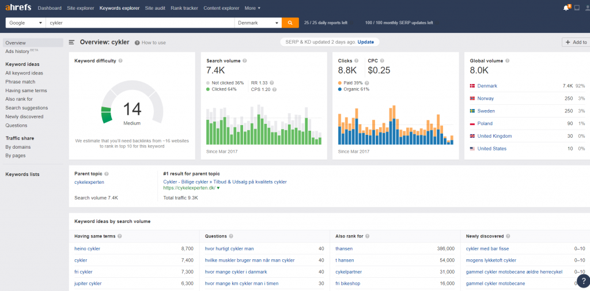Click the mogens lykketoft cykler keyword
Image resolution: width=590 pixels, height=291 pixels.
coord(491,260)
